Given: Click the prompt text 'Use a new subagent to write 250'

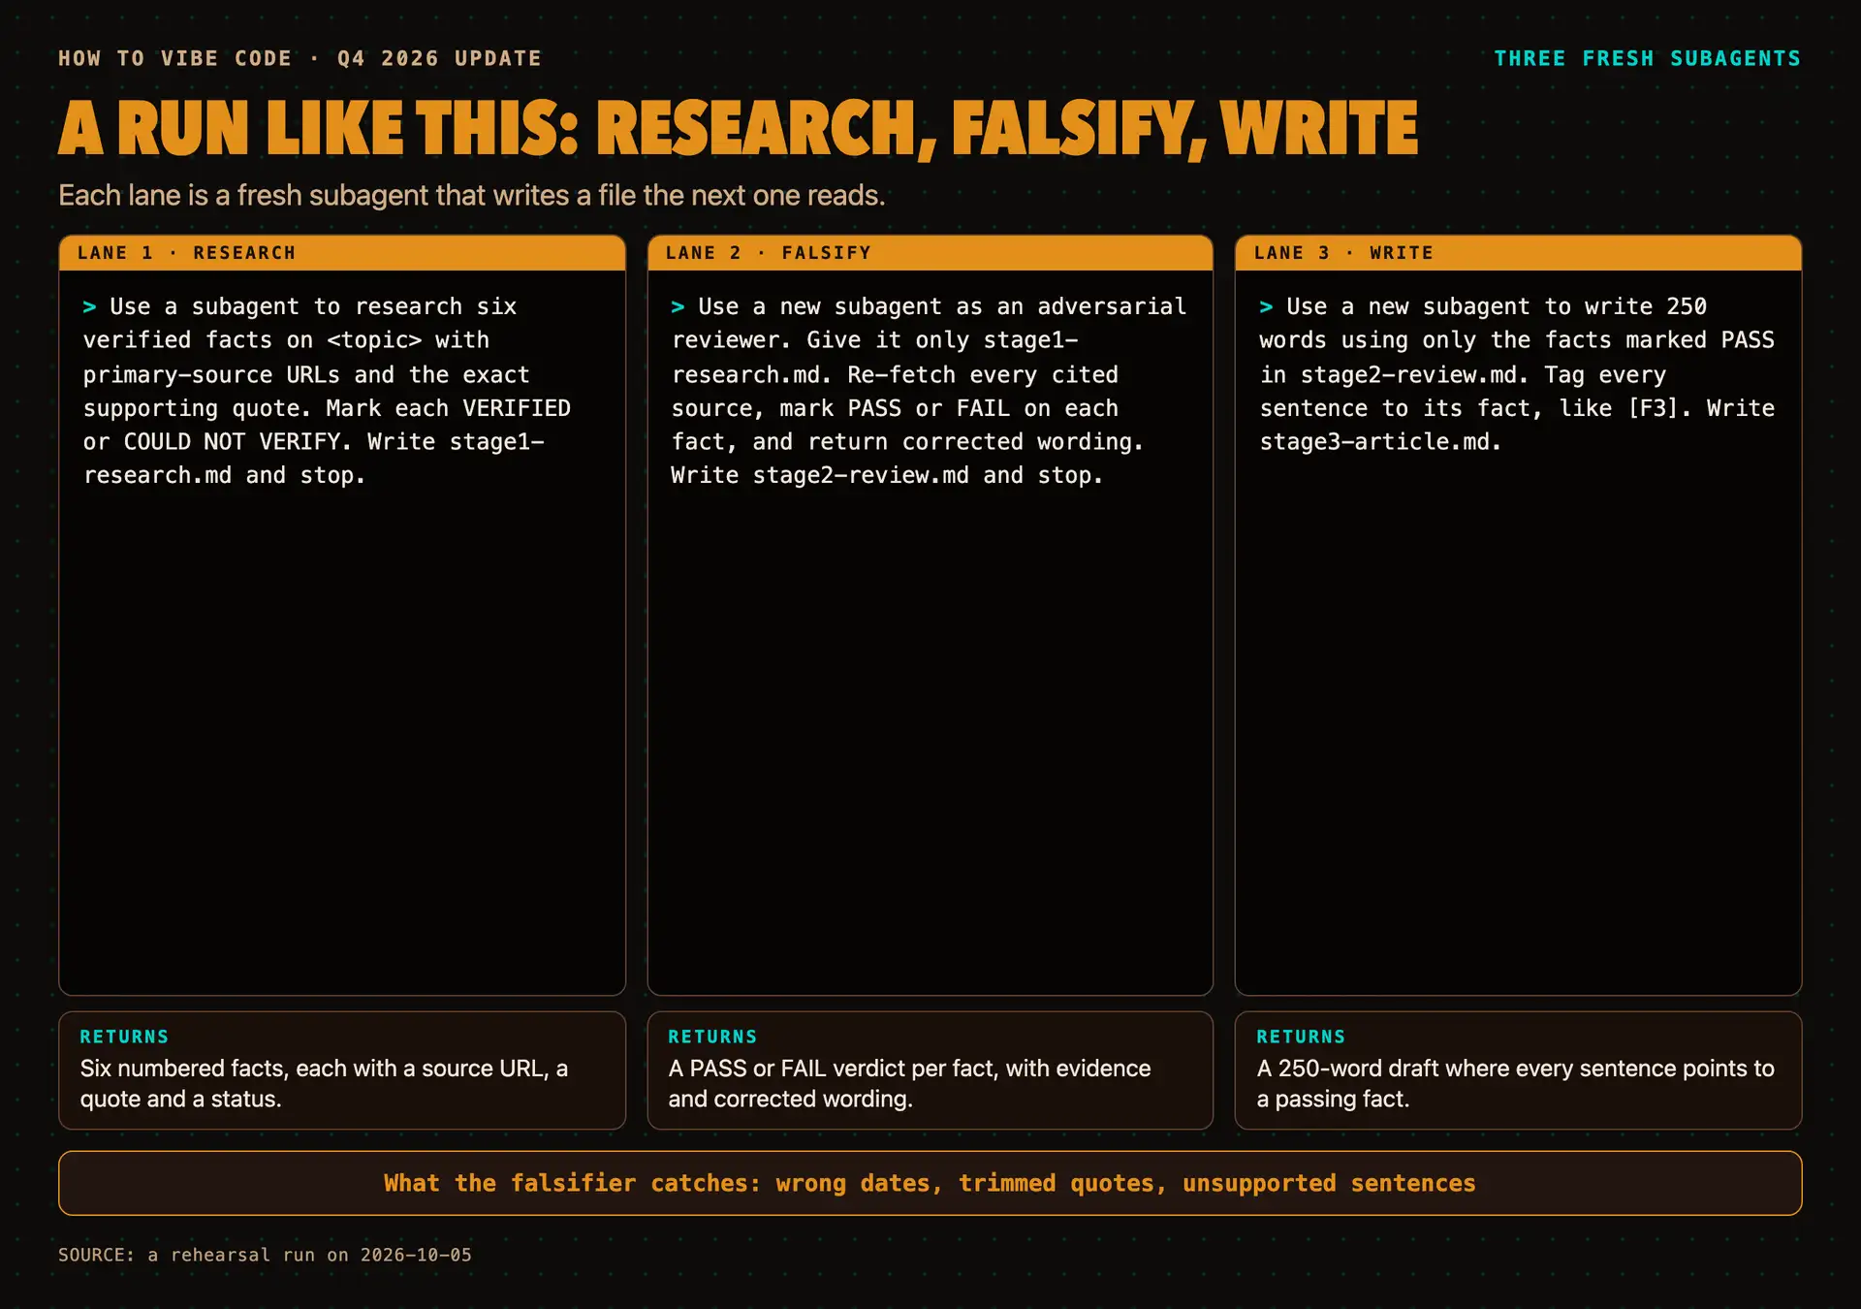Looking at the screenshot, I should point(1497,306).
